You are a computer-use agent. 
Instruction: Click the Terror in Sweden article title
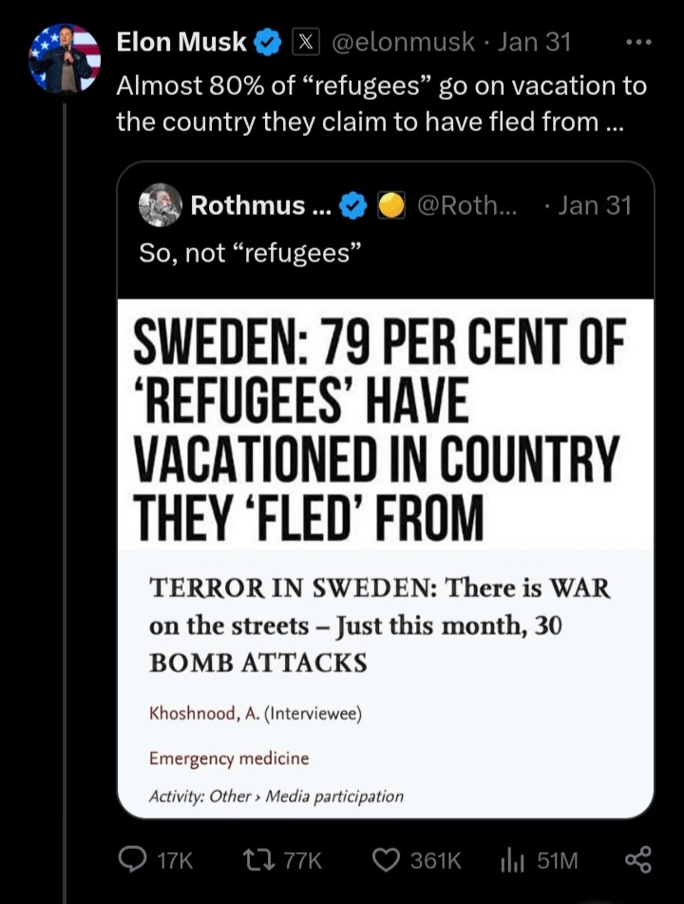point(380,625)
